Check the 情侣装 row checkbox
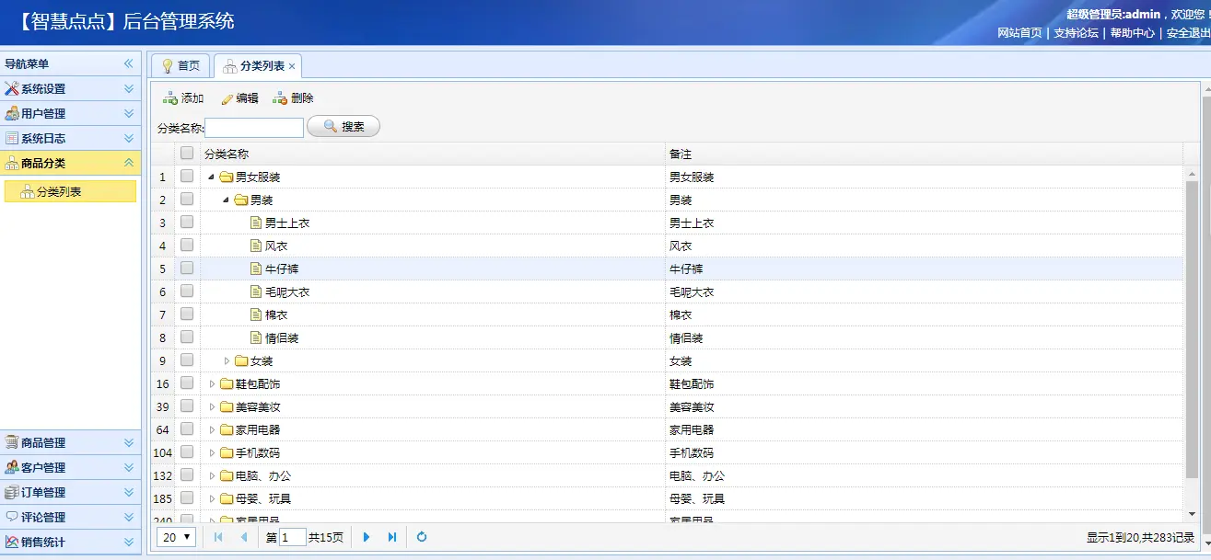This screenshot has width=1211, height=560. (187, 337)
